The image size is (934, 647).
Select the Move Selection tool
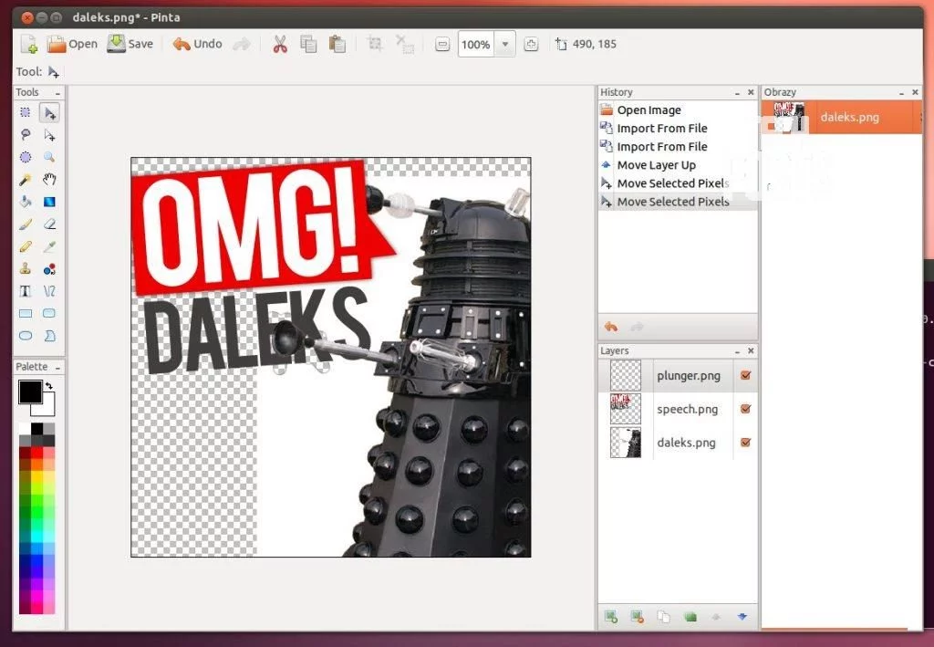49,135
